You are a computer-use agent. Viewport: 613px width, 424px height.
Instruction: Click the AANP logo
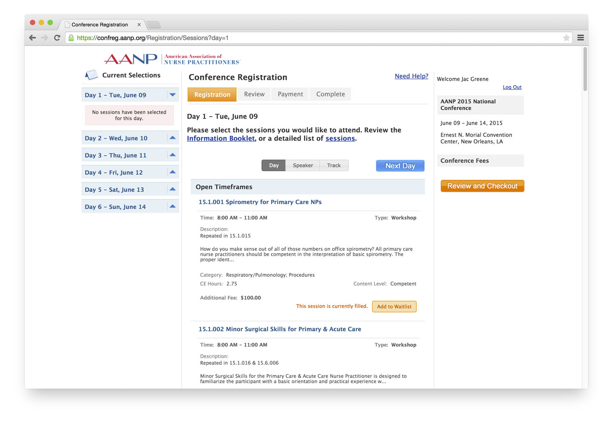(172, 59)
